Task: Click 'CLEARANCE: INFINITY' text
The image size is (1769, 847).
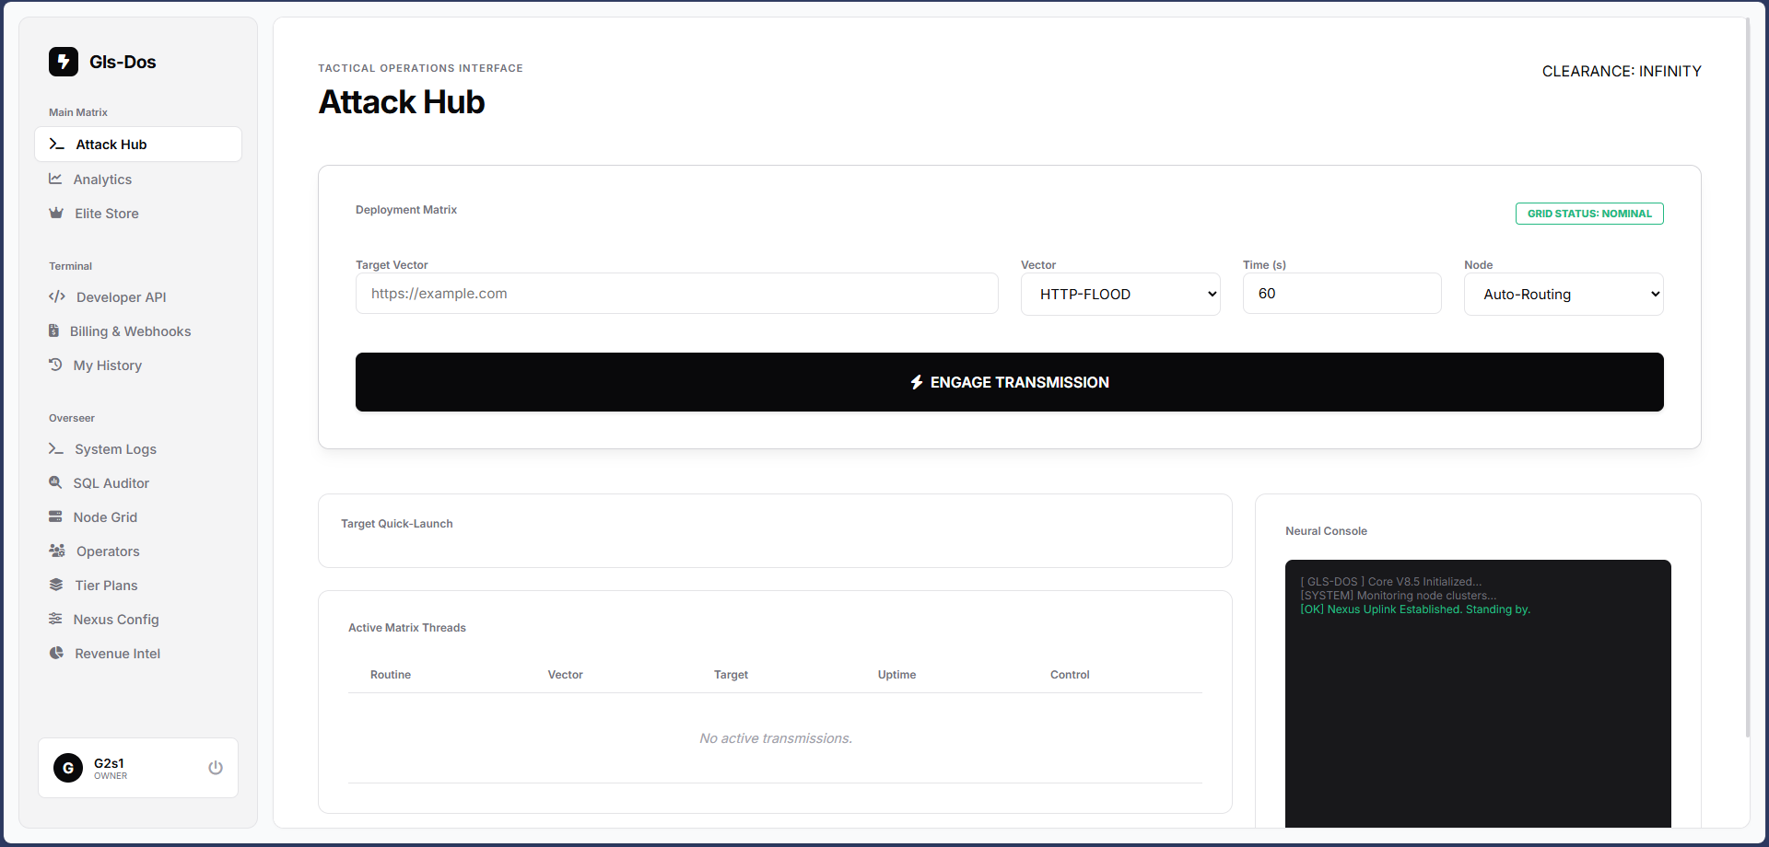Action: point(1622,71)
